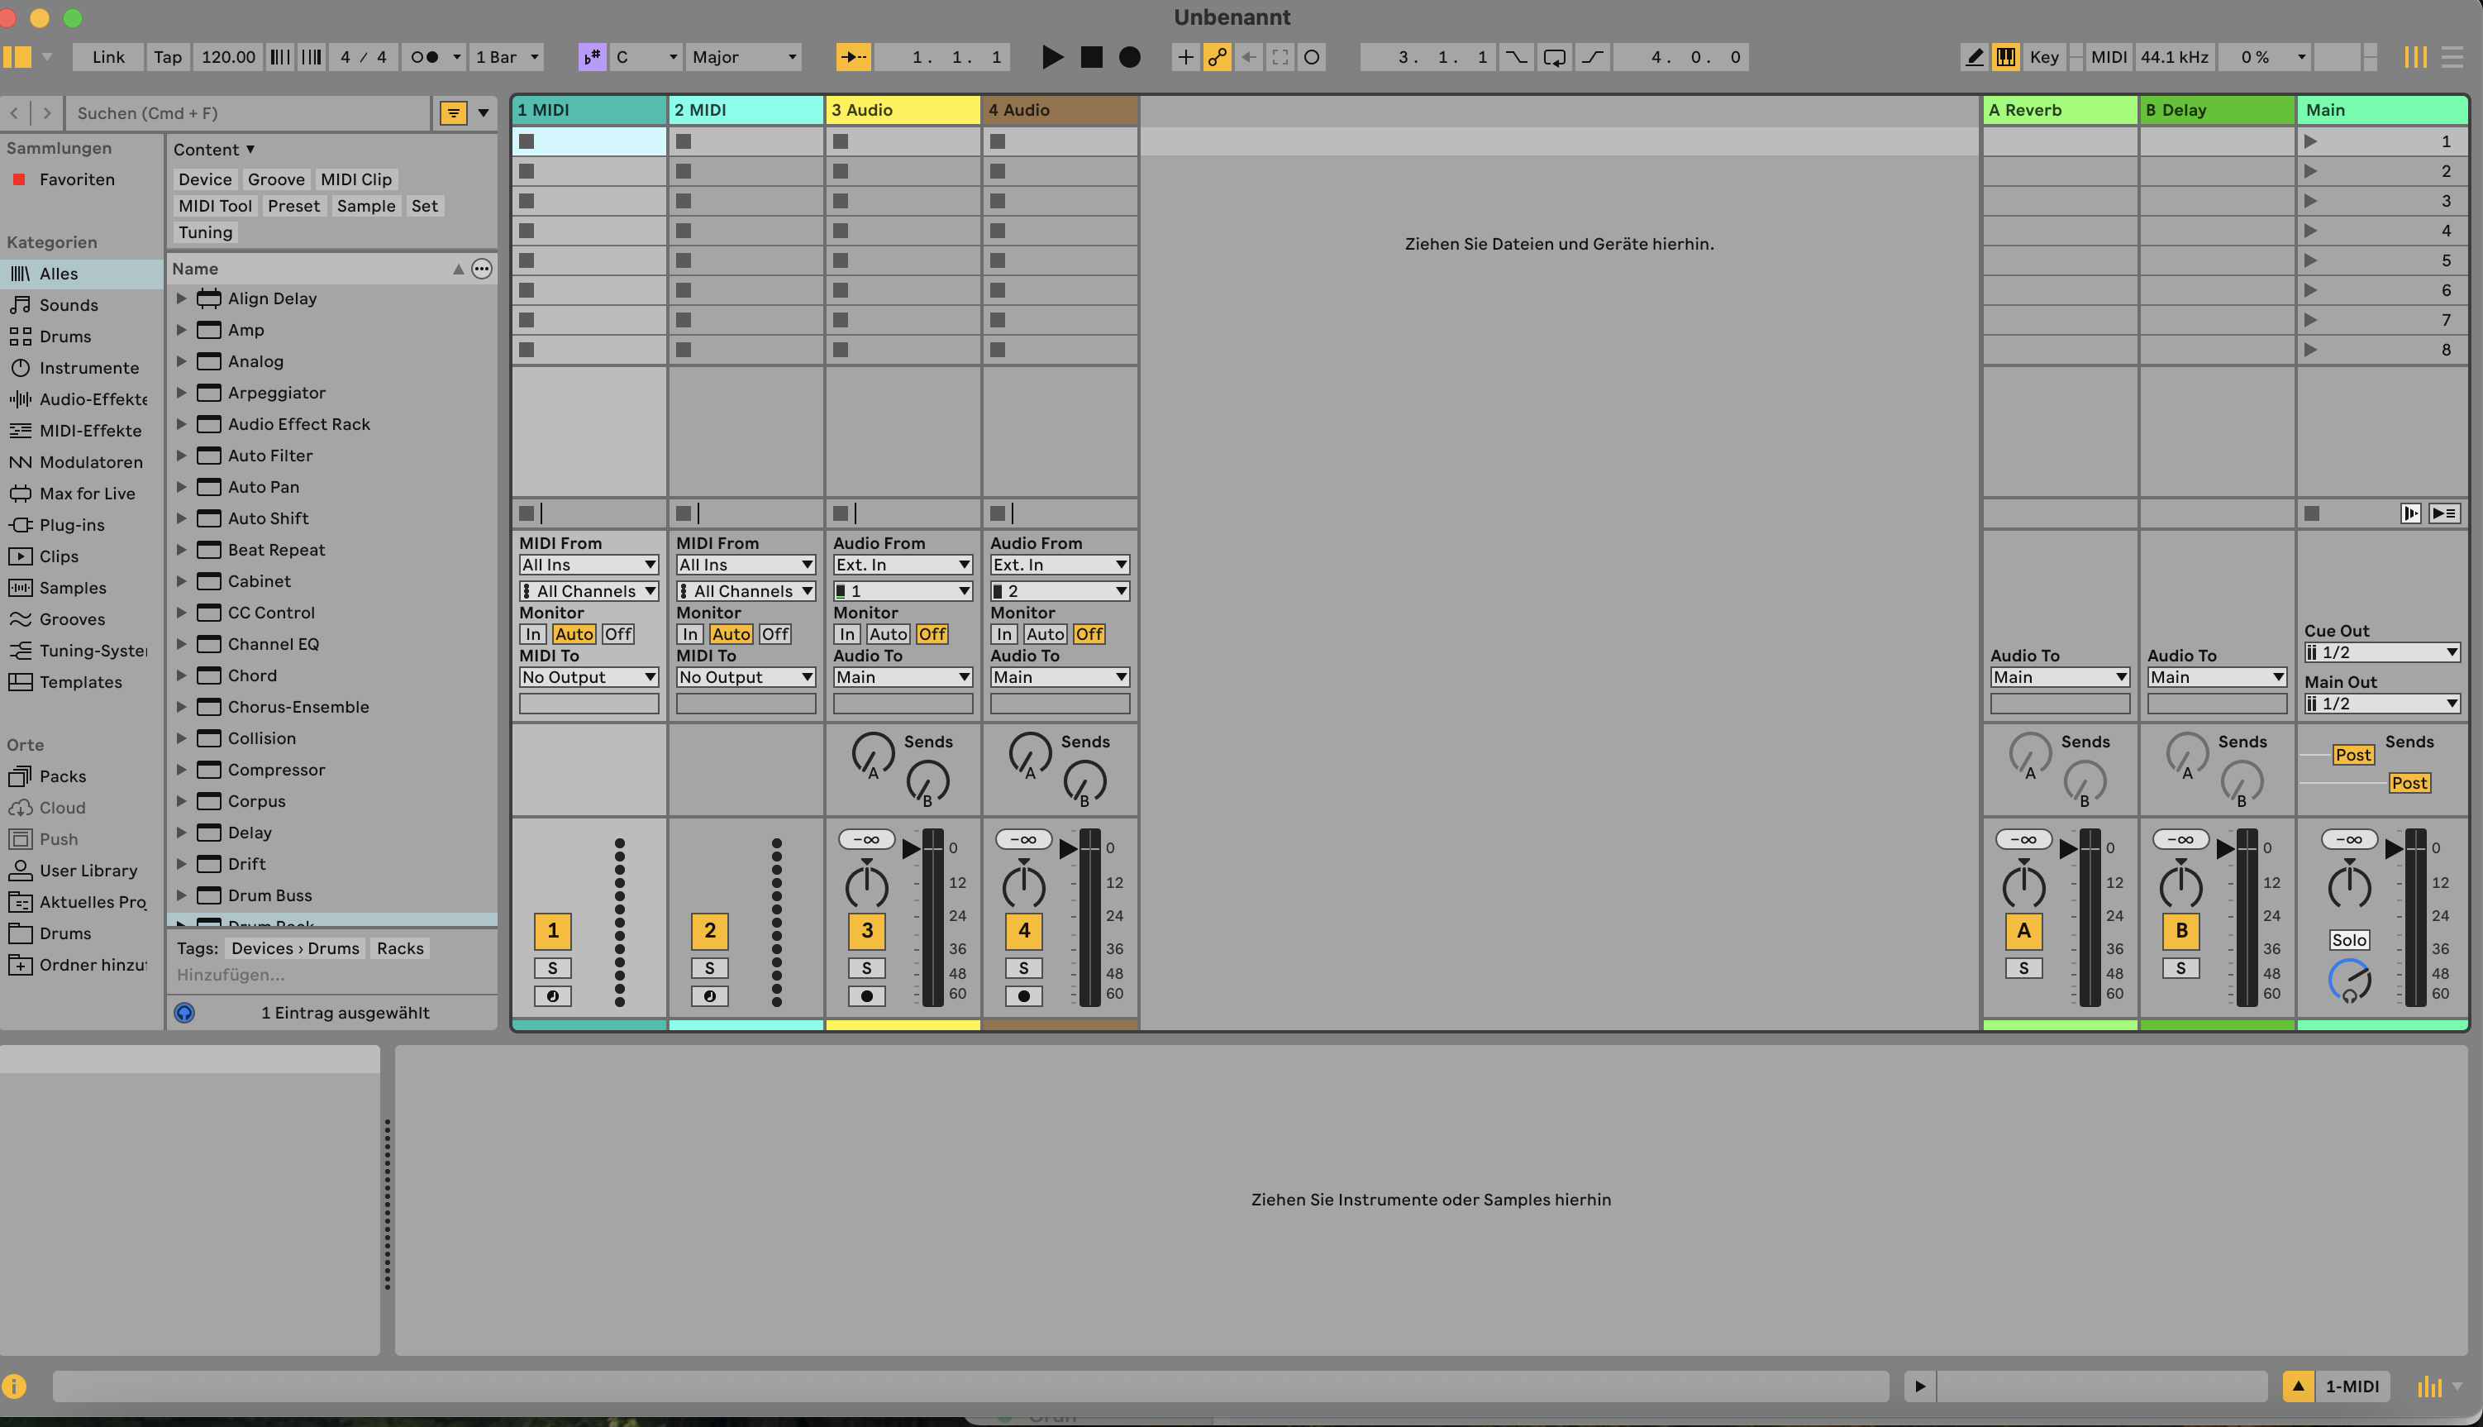Viewport: 2483px width, 1427px height.
Task: Toggle MIDI Arrangement Overdub plus icon
Action: (1184, 57)
